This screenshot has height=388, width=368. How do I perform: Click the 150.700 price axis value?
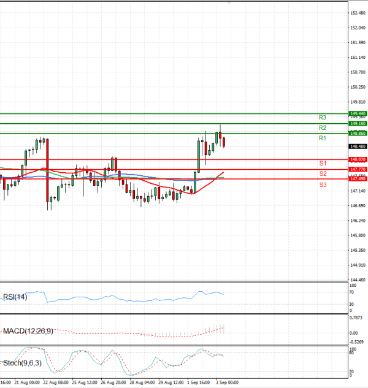pyautogui.click(x=358, y=72)
